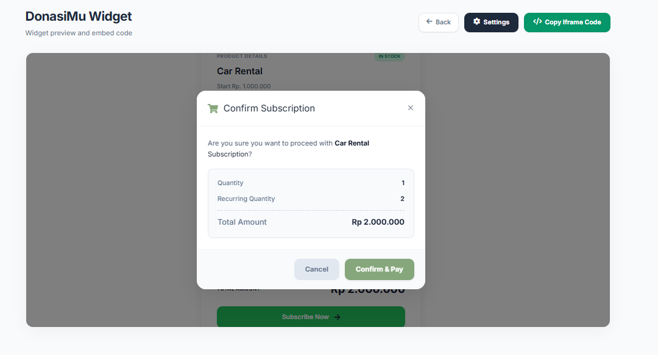Click the shopping cart icon beside Confirm Subscription
The image size is (658, 355).
(213, 108)
